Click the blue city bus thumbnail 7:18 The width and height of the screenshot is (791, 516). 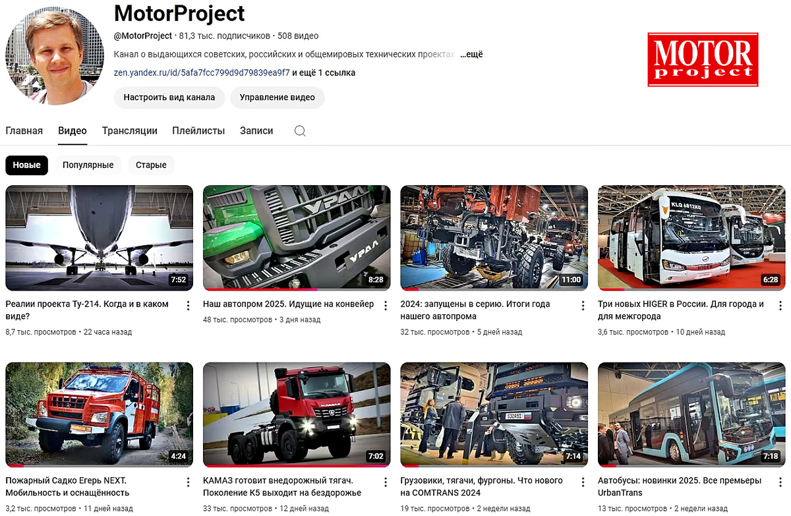691,415
